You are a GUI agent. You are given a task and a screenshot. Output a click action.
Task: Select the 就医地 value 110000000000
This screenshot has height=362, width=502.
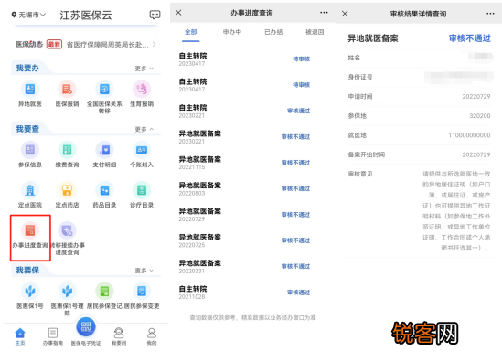tap(469, 135)
